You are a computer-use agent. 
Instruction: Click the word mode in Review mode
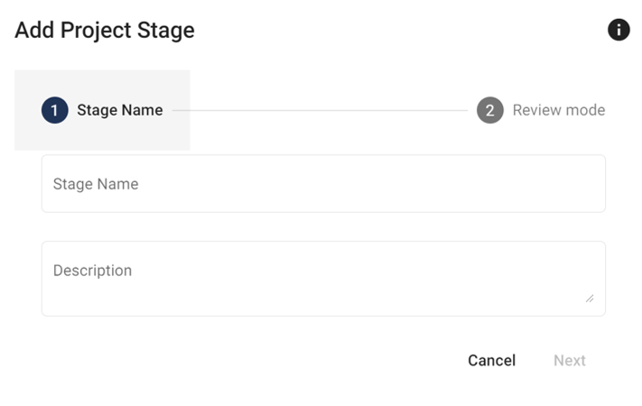pyautogui.click(x=585, y=110)
